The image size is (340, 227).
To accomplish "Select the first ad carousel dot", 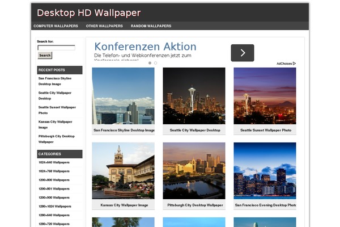I will 150,63.
